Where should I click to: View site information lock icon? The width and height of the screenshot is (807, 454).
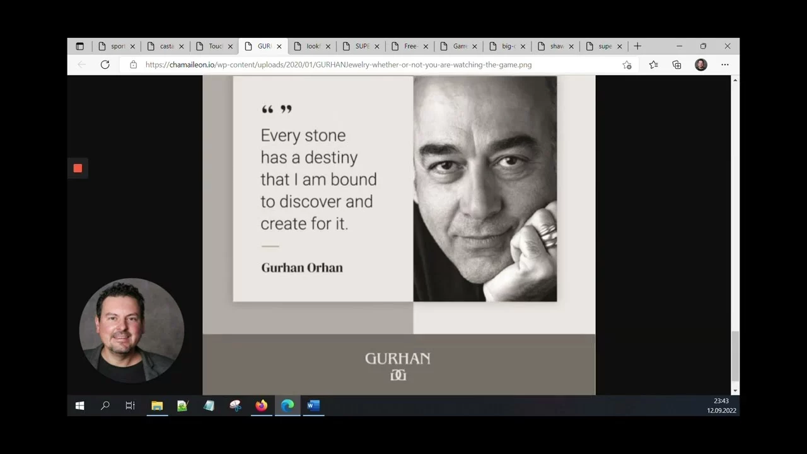coord(133,64)
